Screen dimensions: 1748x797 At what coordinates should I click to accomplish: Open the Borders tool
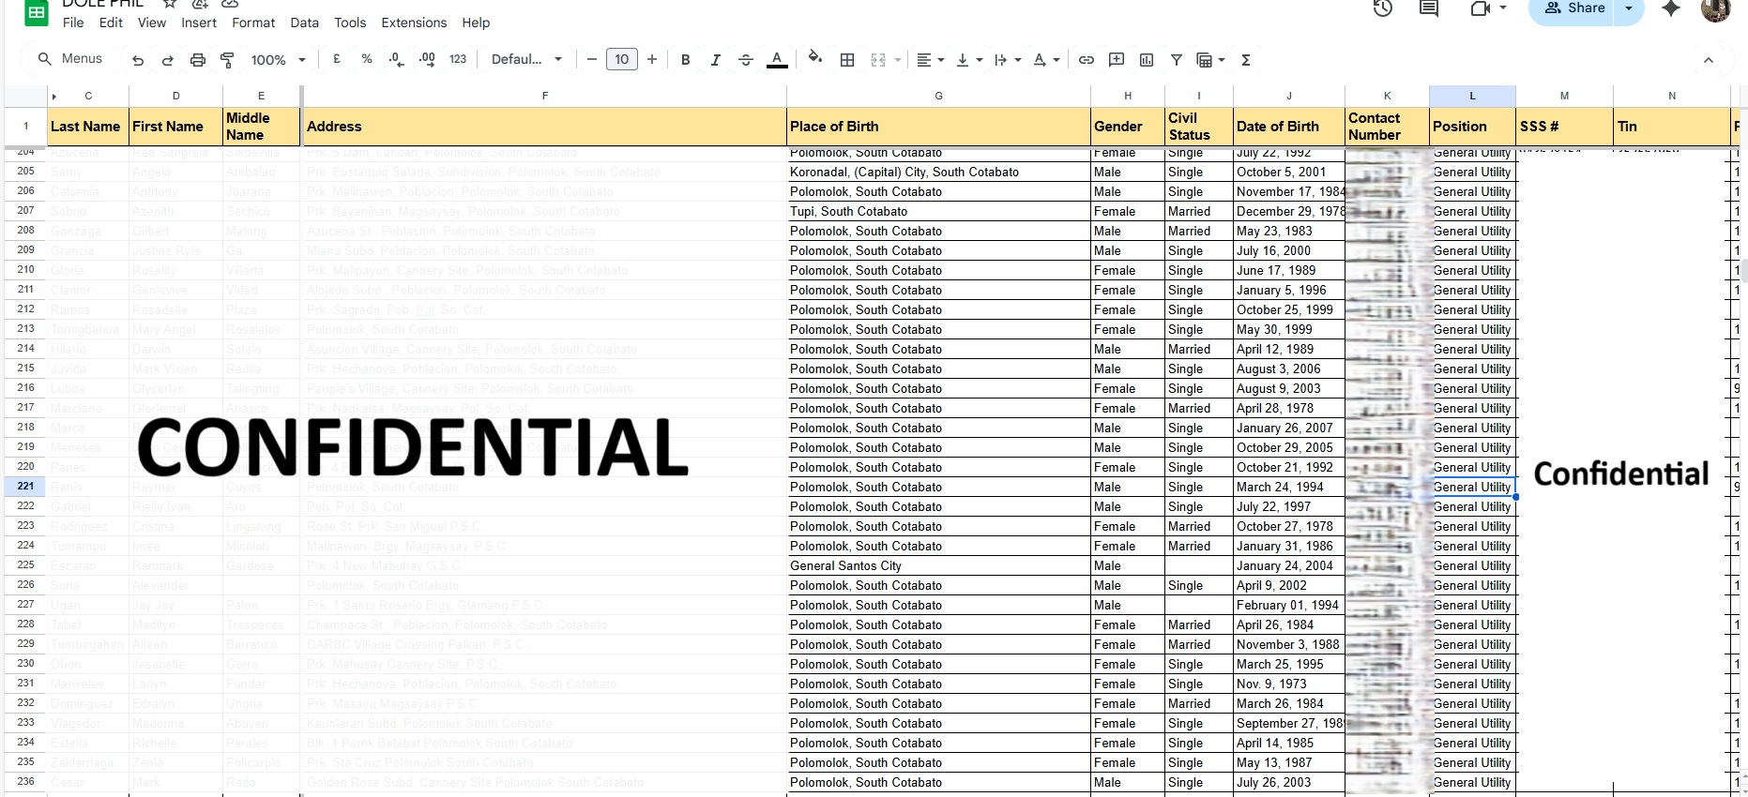(847, 60)
